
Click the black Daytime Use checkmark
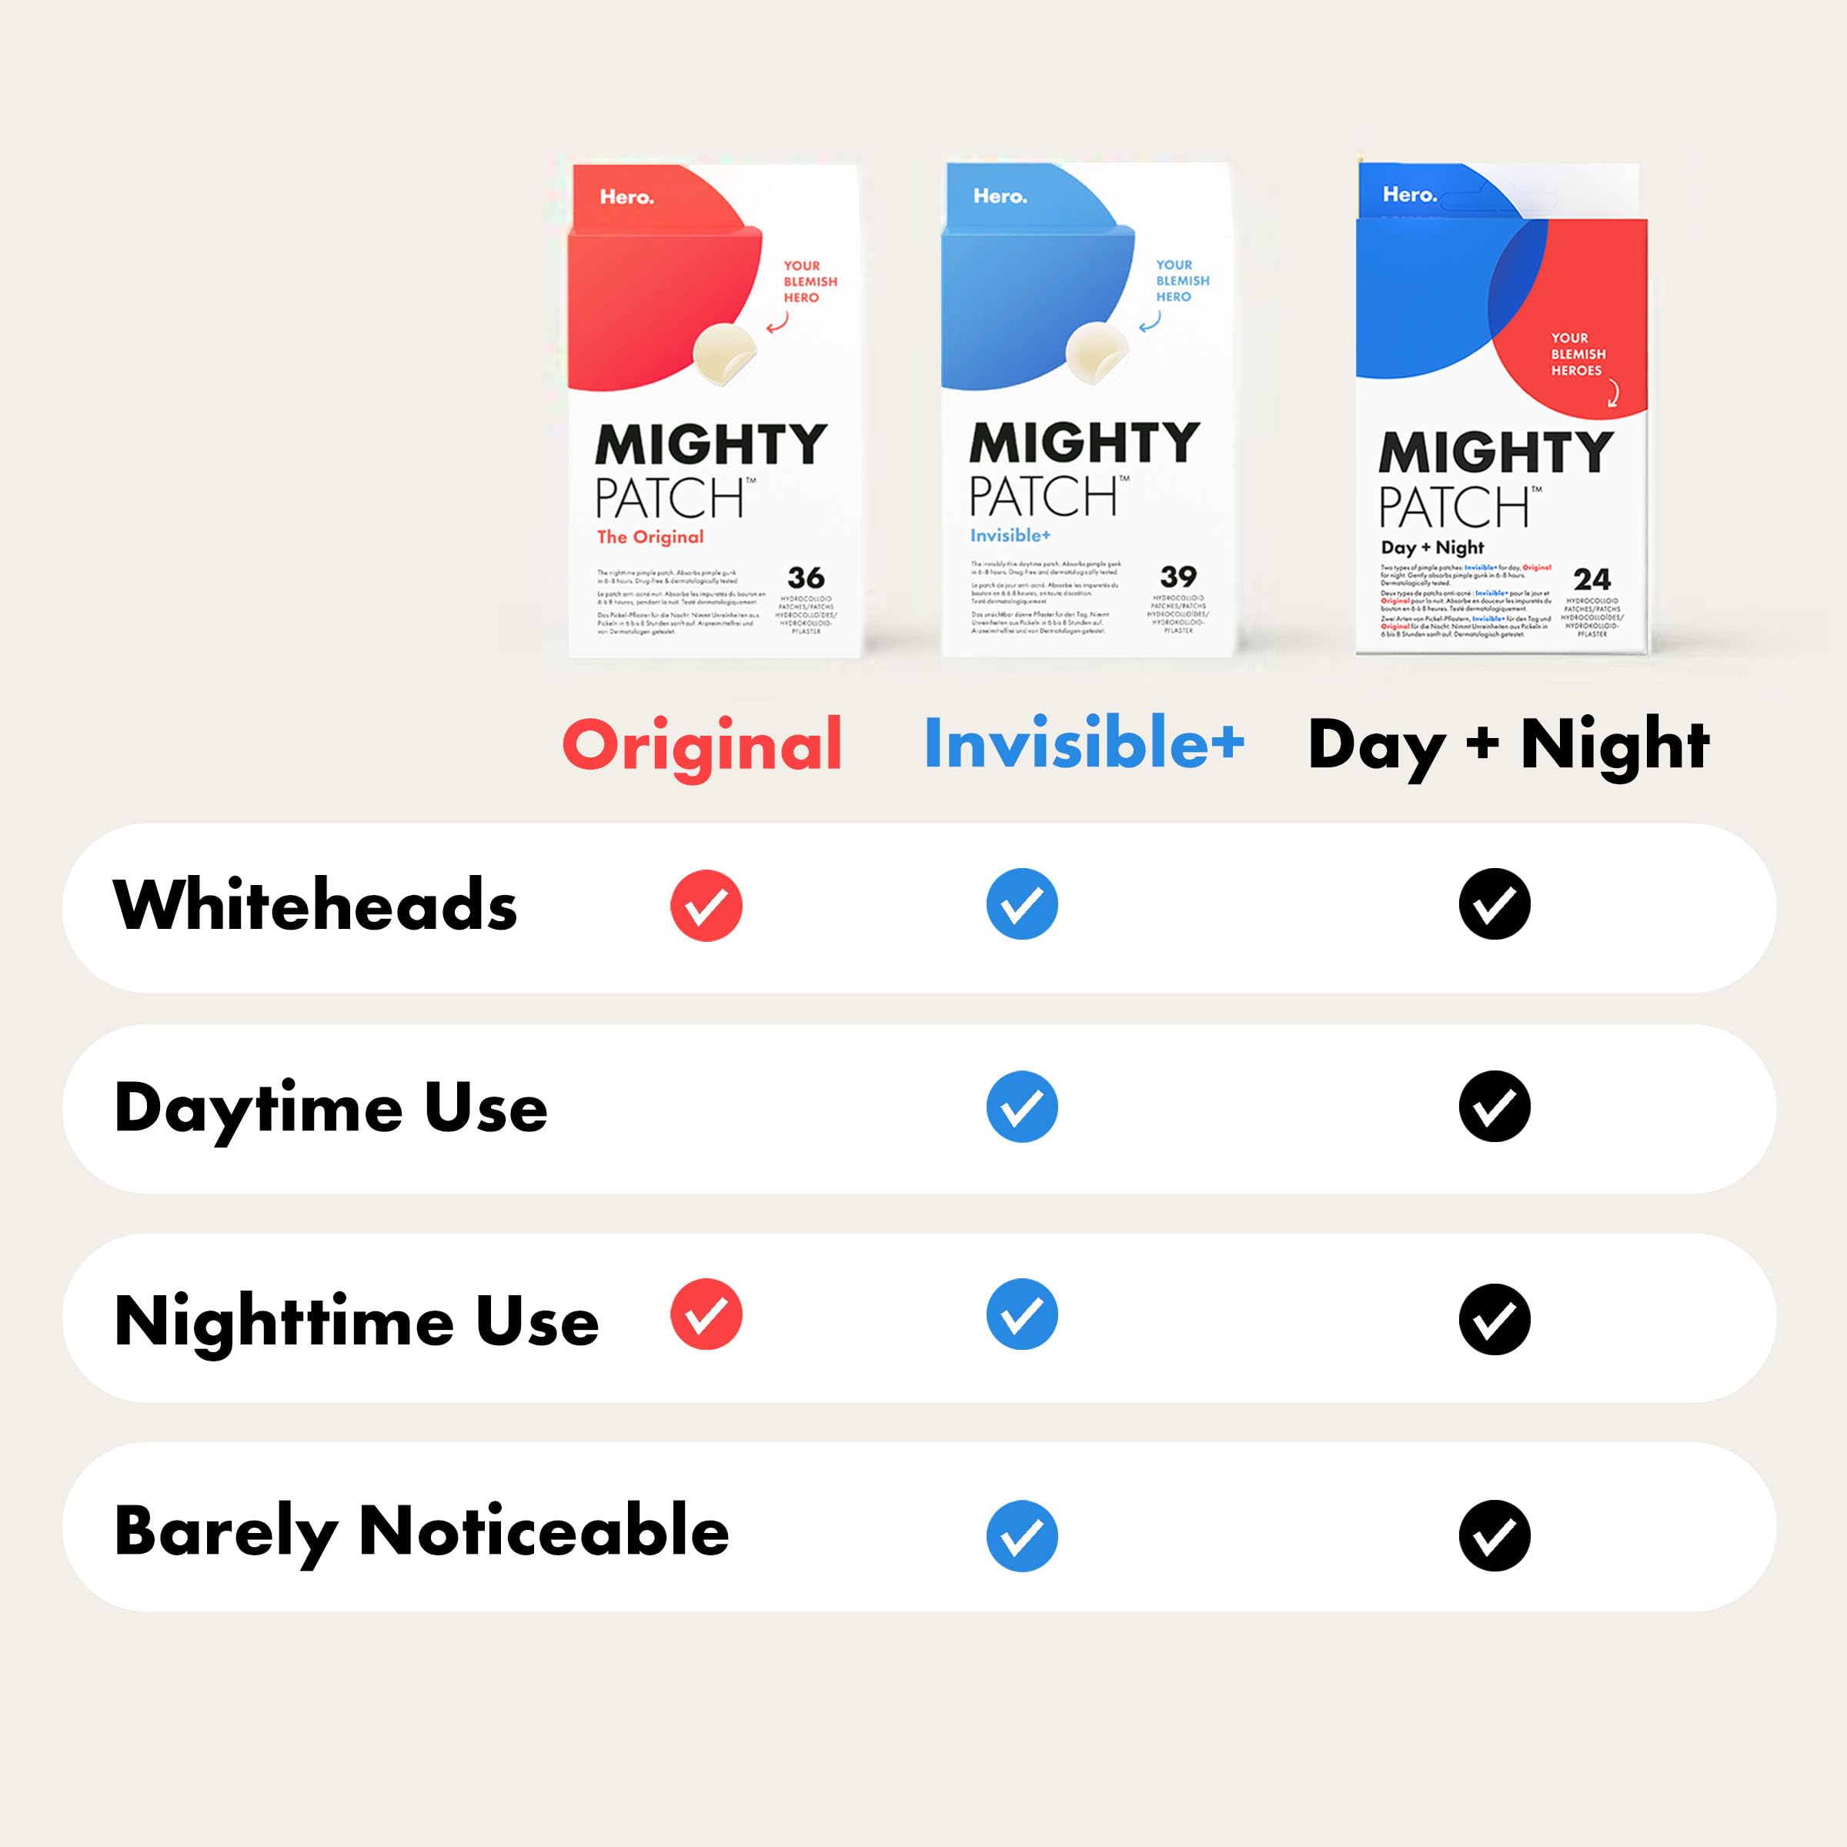1495,1106
